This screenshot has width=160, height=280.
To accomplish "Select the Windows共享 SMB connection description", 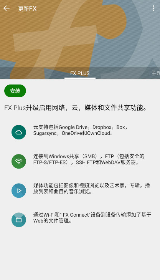I will [x=89, y=159].
